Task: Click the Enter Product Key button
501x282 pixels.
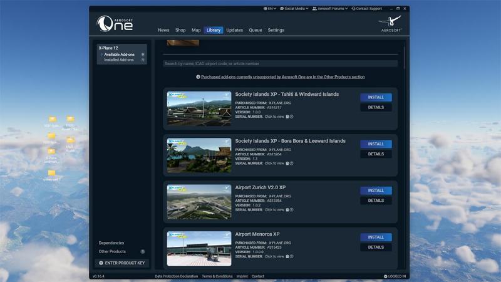Action: click(121, 263)
